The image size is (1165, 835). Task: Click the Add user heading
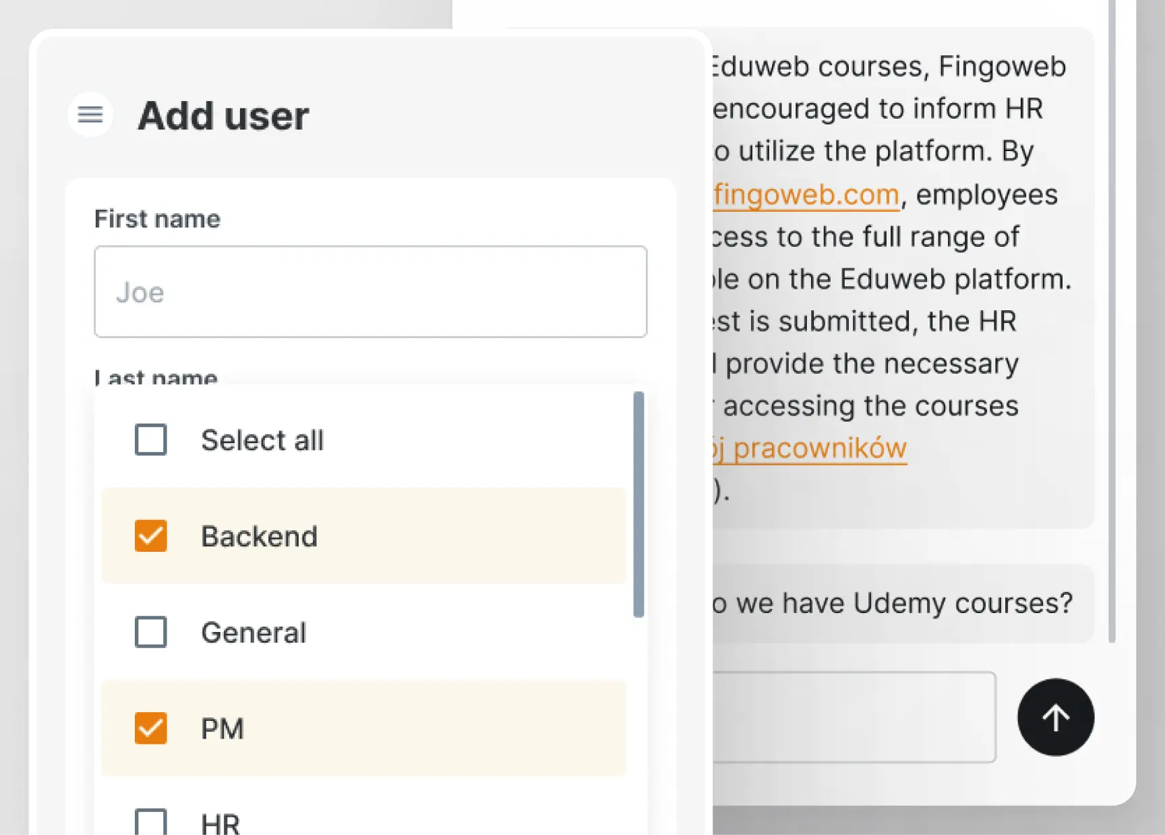click(x=223, y=115)
